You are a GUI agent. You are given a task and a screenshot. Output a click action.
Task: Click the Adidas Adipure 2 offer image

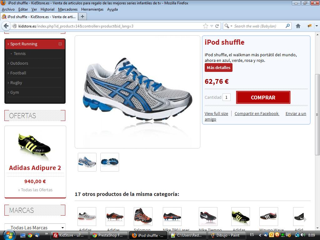(34, 146)
